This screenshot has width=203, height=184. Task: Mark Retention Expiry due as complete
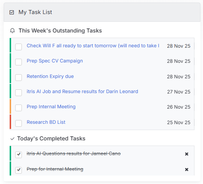[x=19, y=78]
